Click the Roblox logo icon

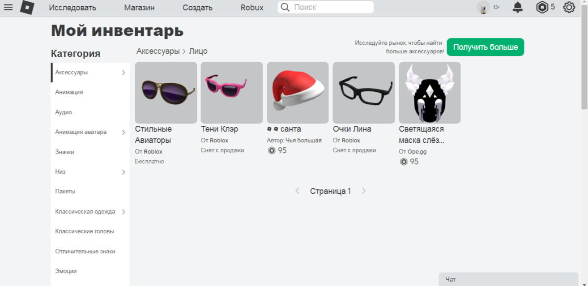click(27, 8)
